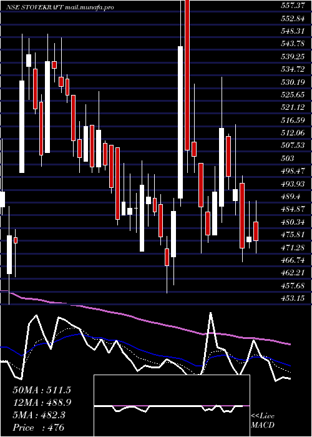Click the last red candlestick on the right

(x=256, y=231)
